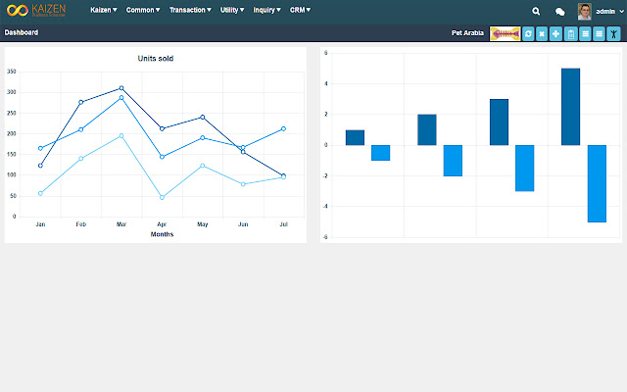Click the list icon beside the clipboard icon
Screen dimensions: 627x392
pos(586,34)
